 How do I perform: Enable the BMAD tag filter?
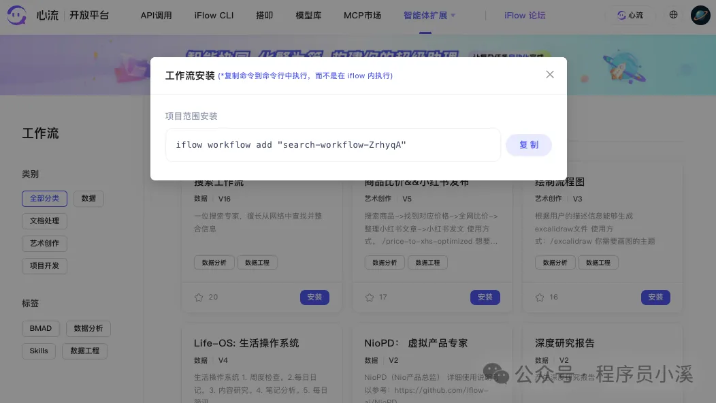coord(40,328)
